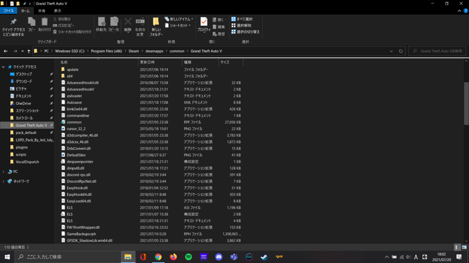This screenshot has width=469, height=263.
Task: Go back with the left arrow
Action: (x=6, y=51)
